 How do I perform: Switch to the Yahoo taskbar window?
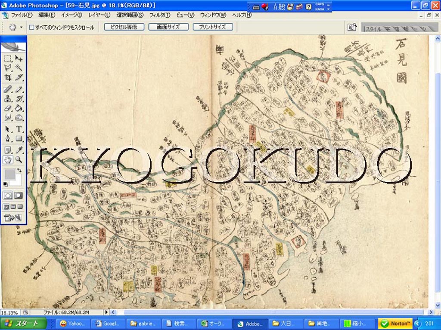point(73,324)
